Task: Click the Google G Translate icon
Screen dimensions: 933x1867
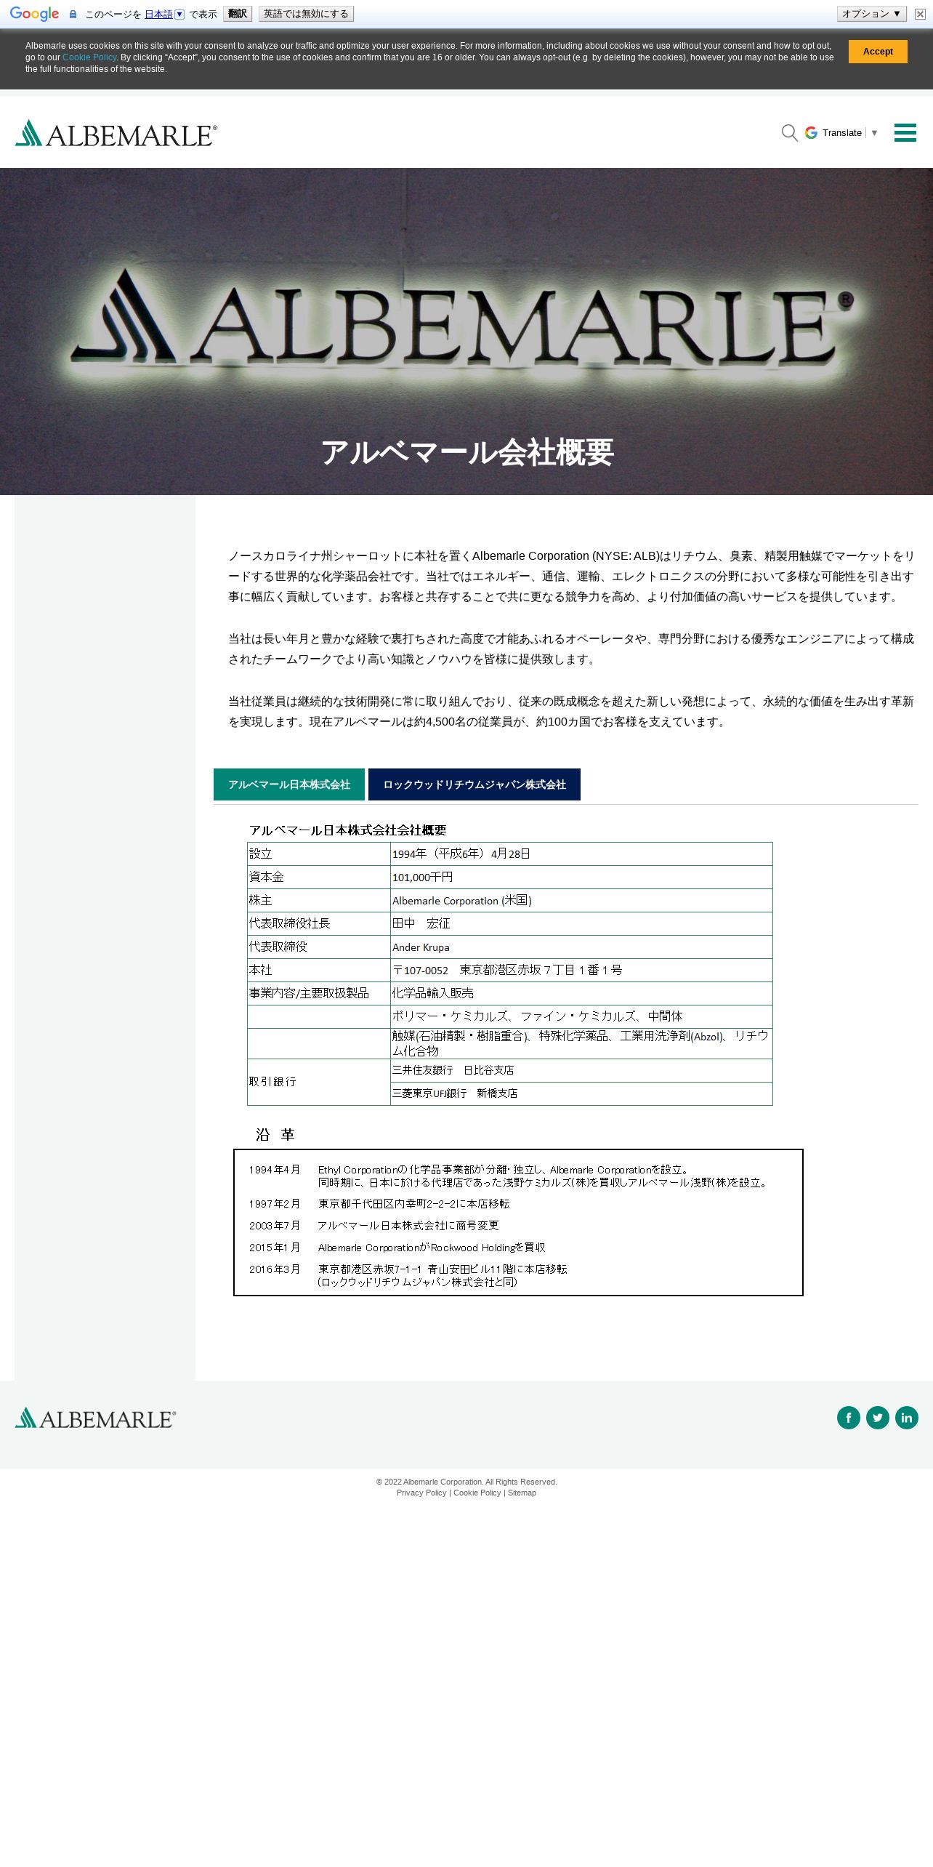Action: (x=811, y=133)
